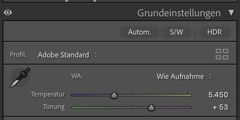The image size is (240, 120).
Task: Convert to black and white with S/W
Action: tap(177, 32)
